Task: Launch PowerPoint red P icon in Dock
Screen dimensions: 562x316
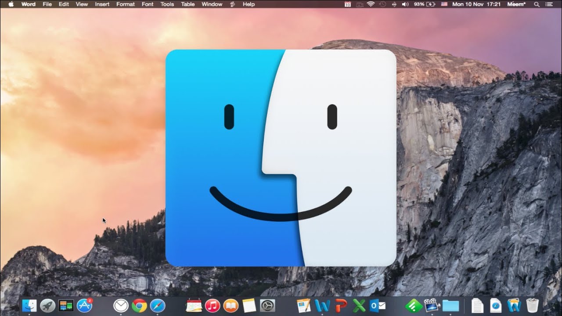Action: click(x=341, y=305)
